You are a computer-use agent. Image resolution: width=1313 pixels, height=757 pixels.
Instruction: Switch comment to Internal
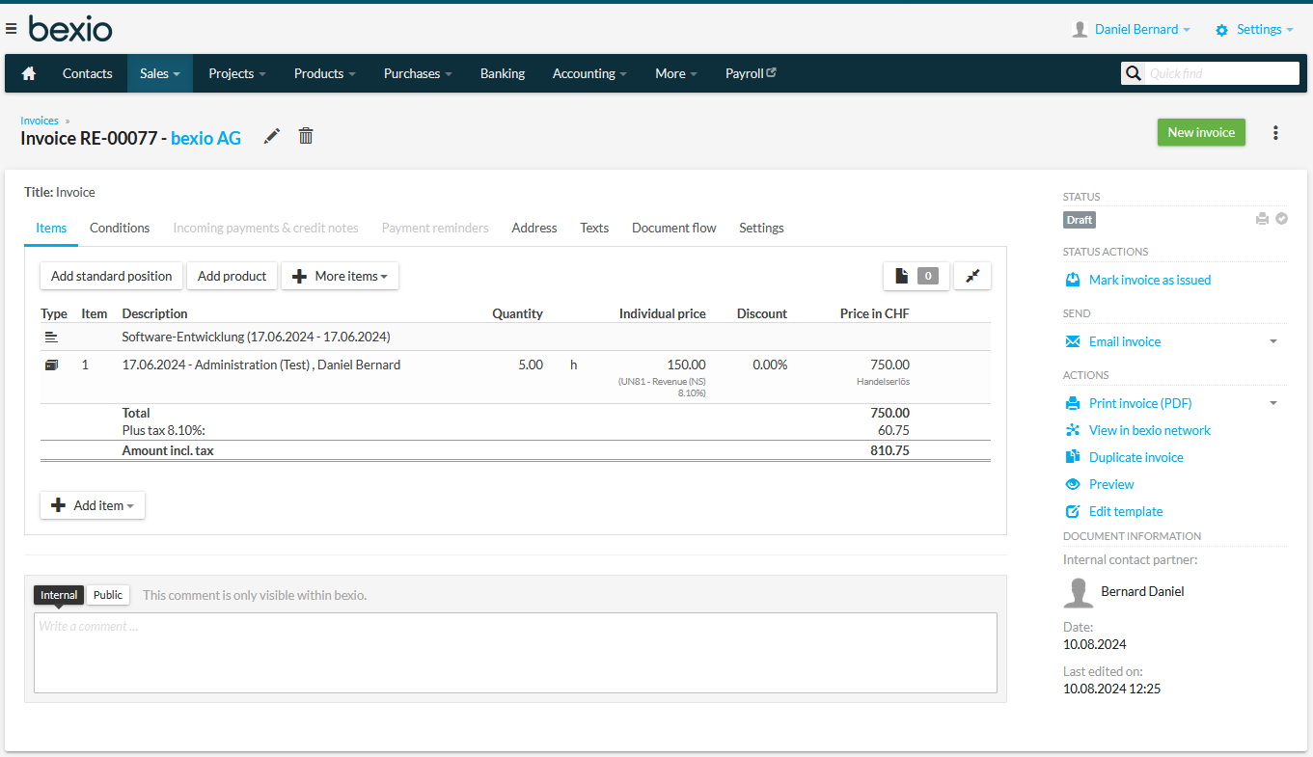(59, 595)
